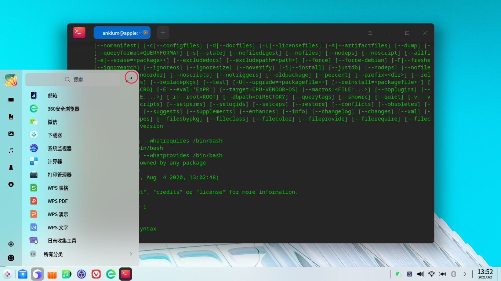Open the blue gear control center on the taskbar
Image resolution: width=501 pixels, height=281 pixels.
tap(81, 274)
